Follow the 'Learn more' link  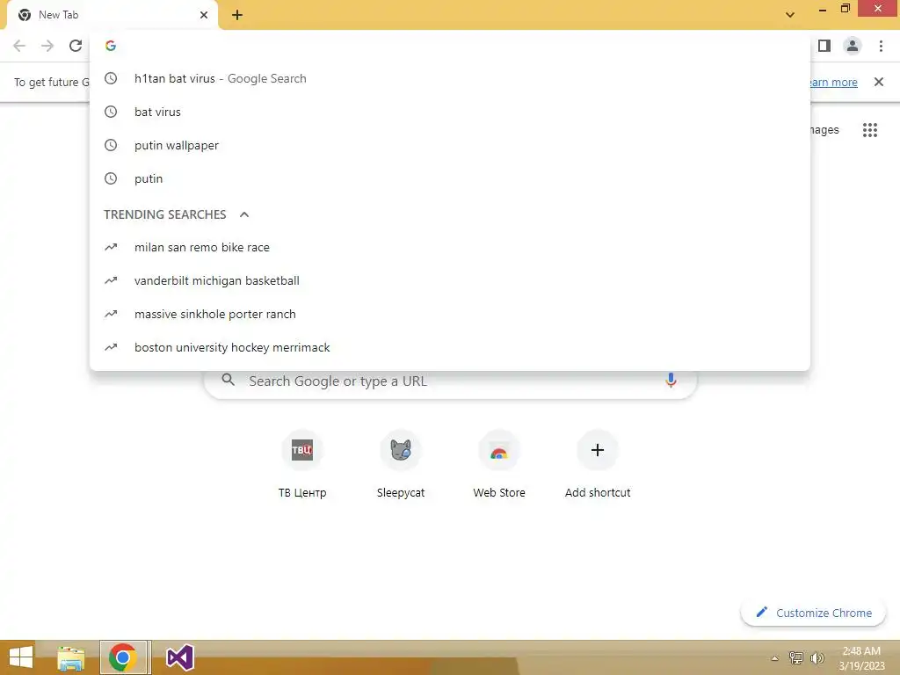[834, 82]
